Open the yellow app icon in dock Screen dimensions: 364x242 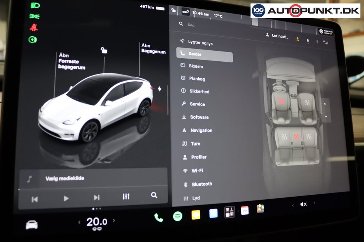(x=196, y=215)
